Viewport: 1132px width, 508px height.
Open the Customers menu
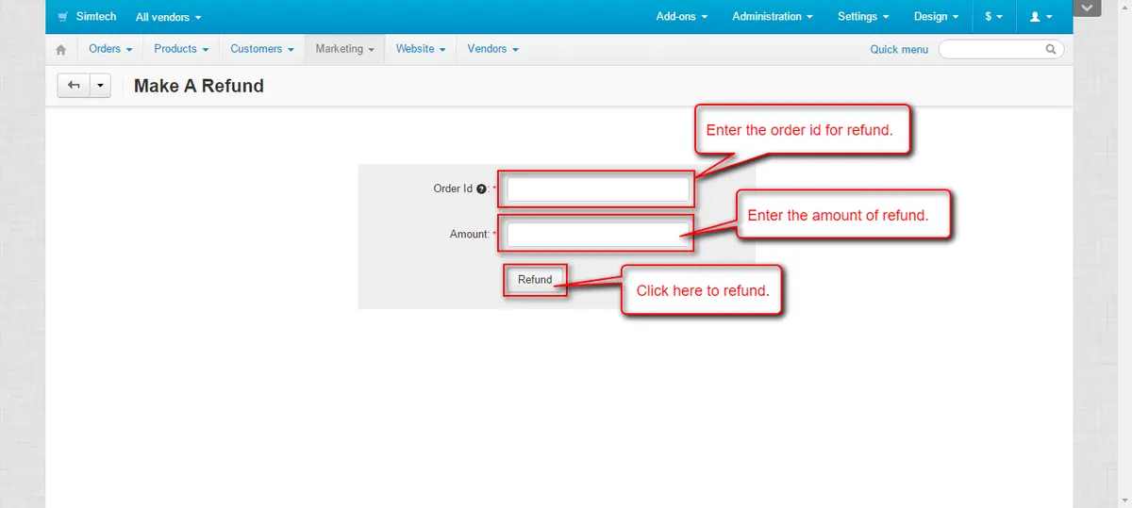pyautogui.click(x=261, y=49)
